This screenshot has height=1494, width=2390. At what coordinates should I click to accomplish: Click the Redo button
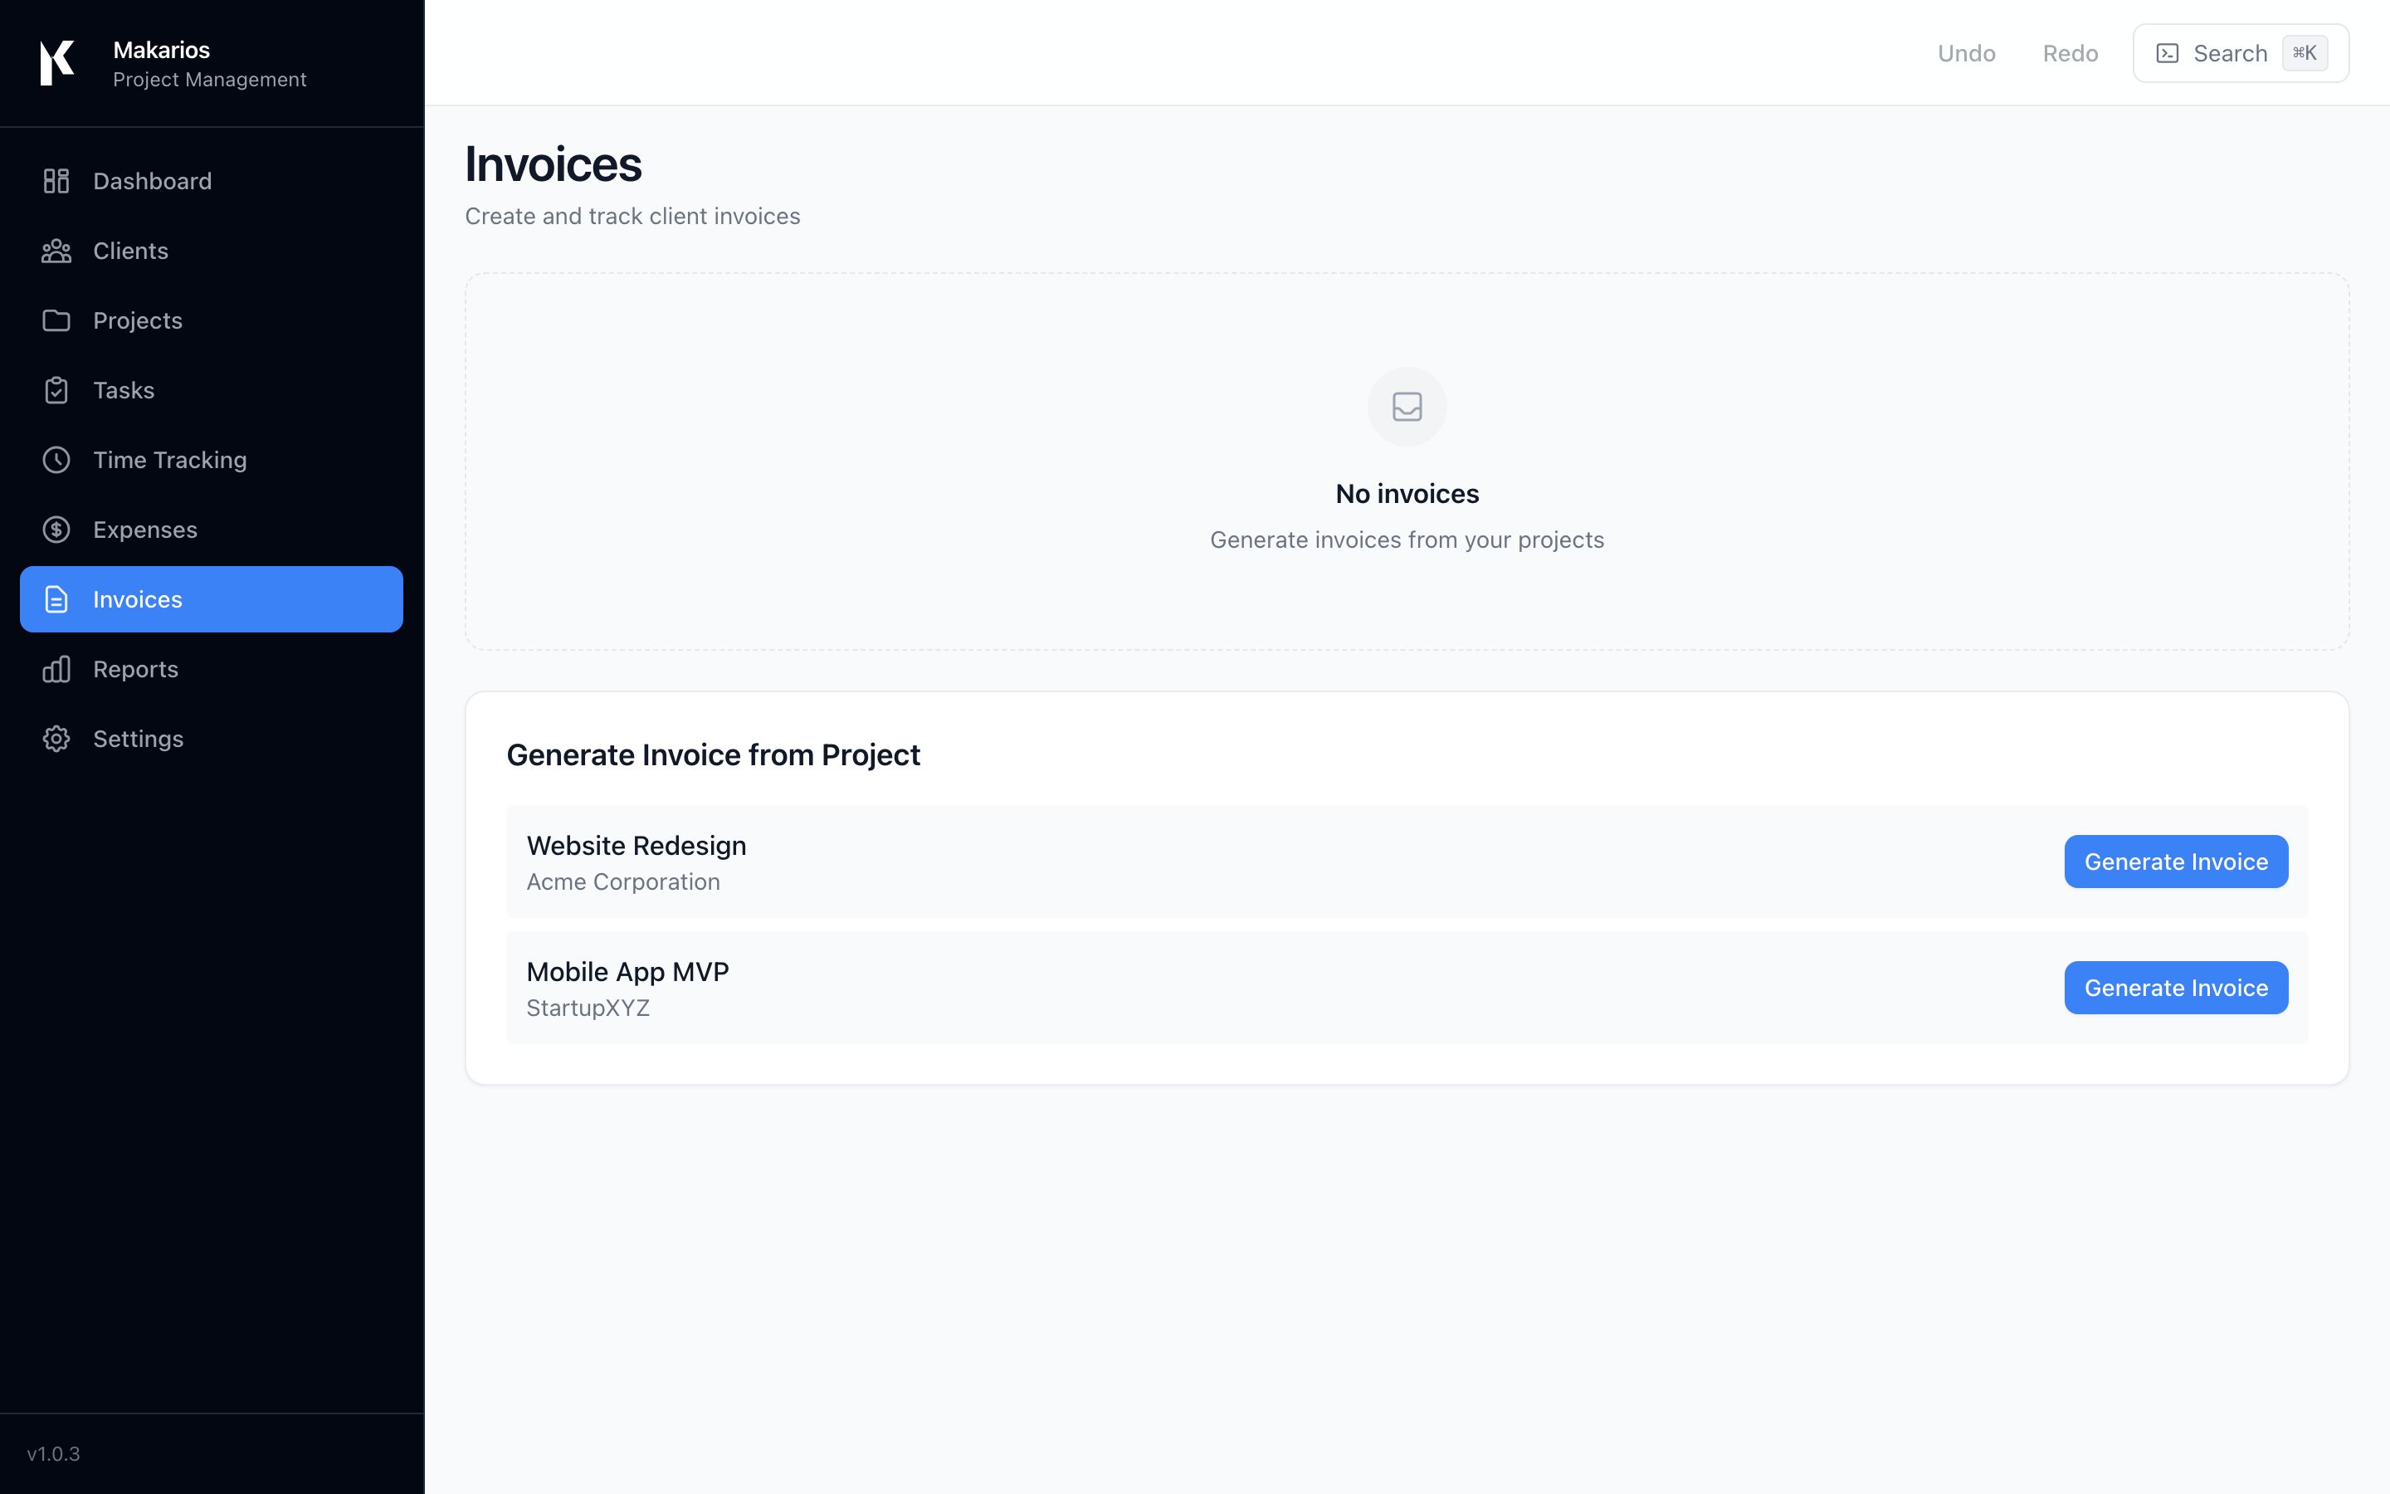point(2070,53)
